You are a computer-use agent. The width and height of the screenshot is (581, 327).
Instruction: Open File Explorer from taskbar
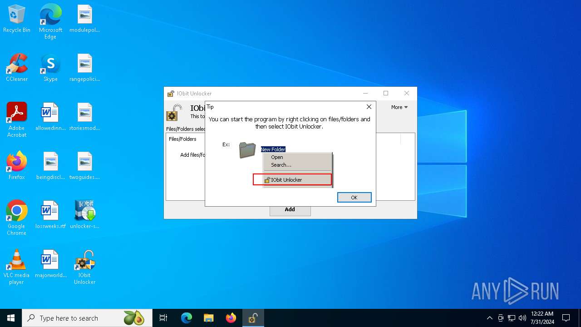[209, 318]
